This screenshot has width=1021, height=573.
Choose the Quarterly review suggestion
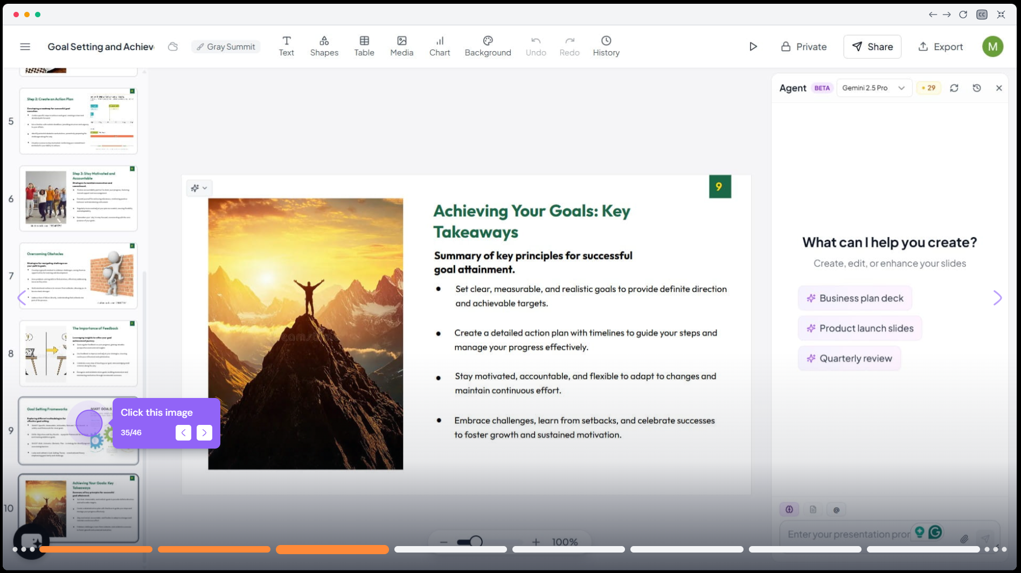[849, 359]
